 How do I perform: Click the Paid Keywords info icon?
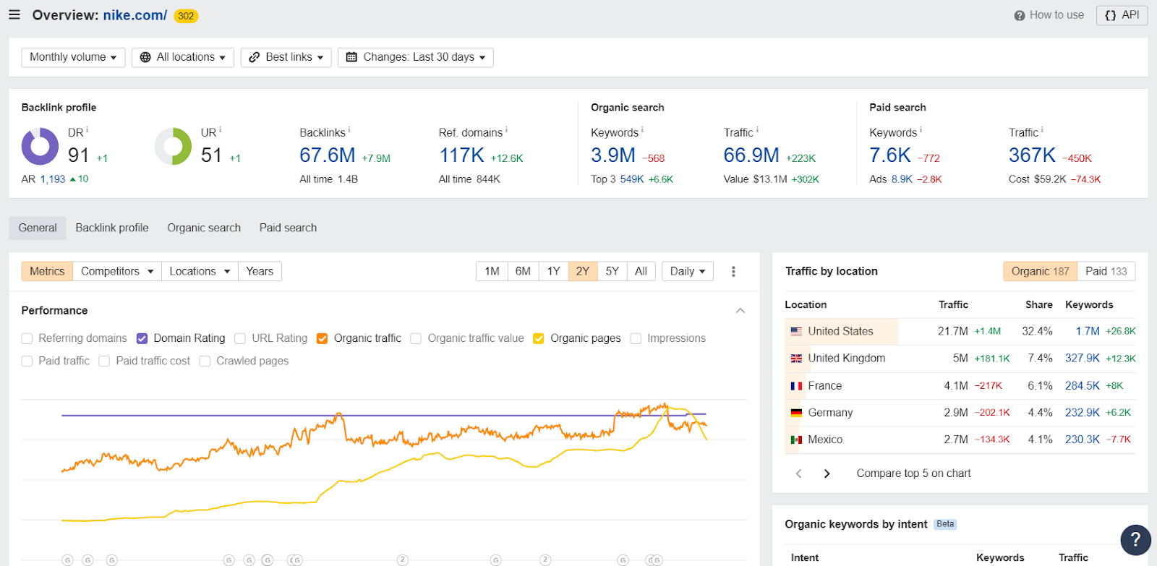(x=921, y=130)
